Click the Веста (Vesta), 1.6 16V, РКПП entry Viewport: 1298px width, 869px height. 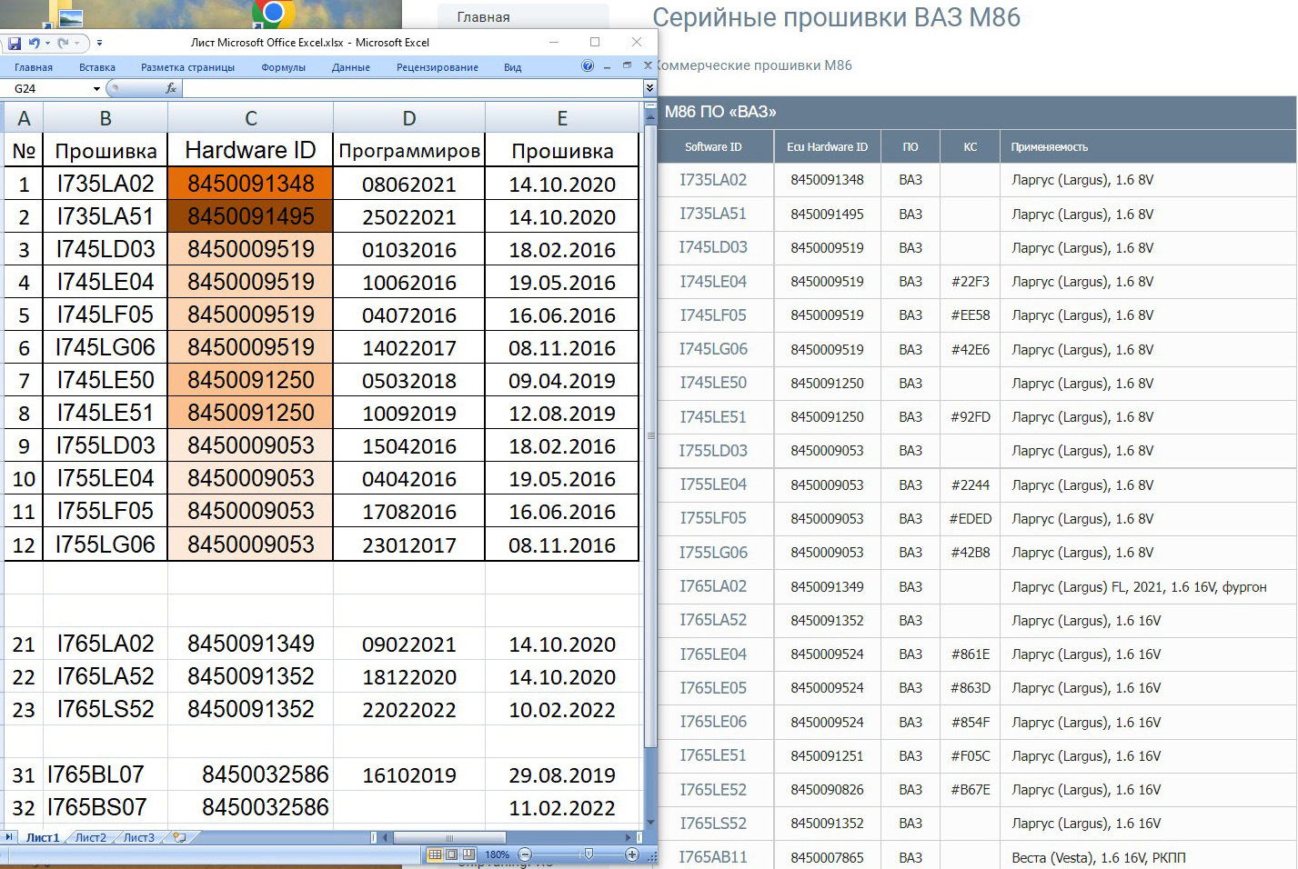[x=1099, y=857]
